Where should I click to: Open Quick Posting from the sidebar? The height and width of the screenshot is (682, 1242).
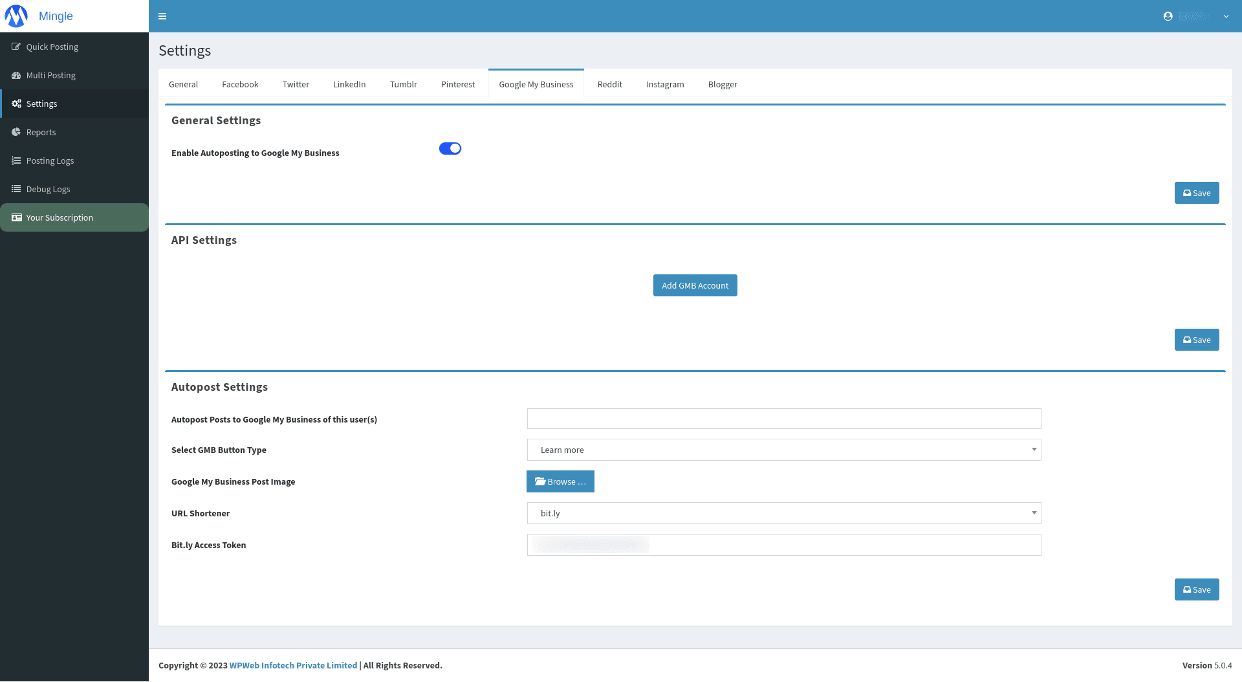[51, 46]
